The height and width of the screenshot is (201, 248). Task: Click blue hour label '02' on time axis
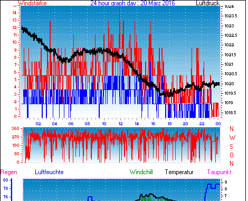[38, 124]
